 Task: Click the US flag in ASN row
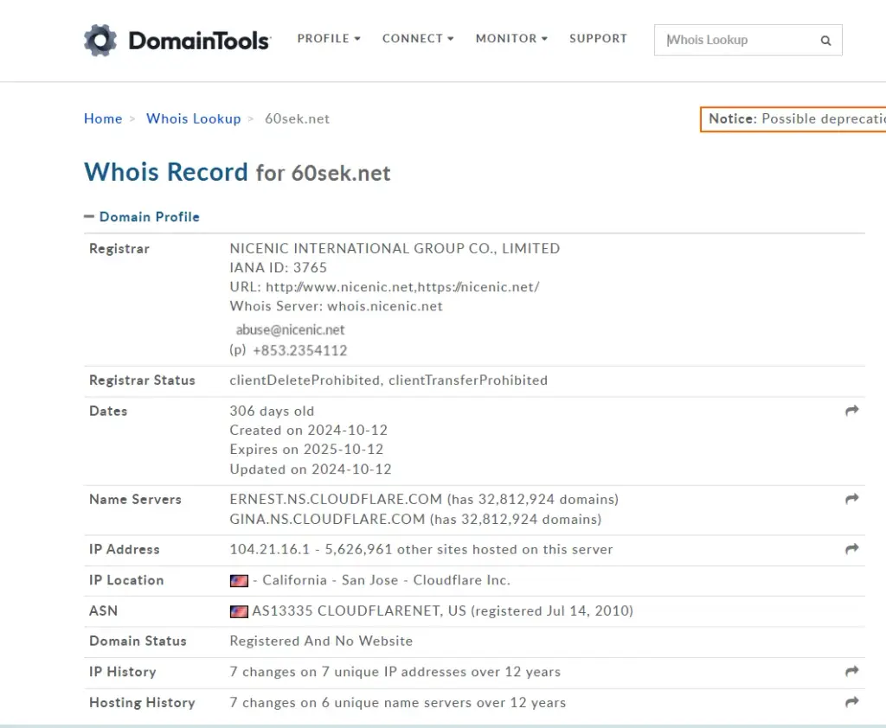239,611
